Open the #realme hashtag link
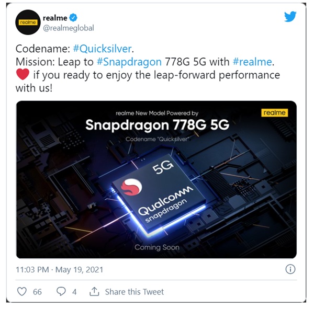Screen dimensions: 314x309 [x=252, y=62]
